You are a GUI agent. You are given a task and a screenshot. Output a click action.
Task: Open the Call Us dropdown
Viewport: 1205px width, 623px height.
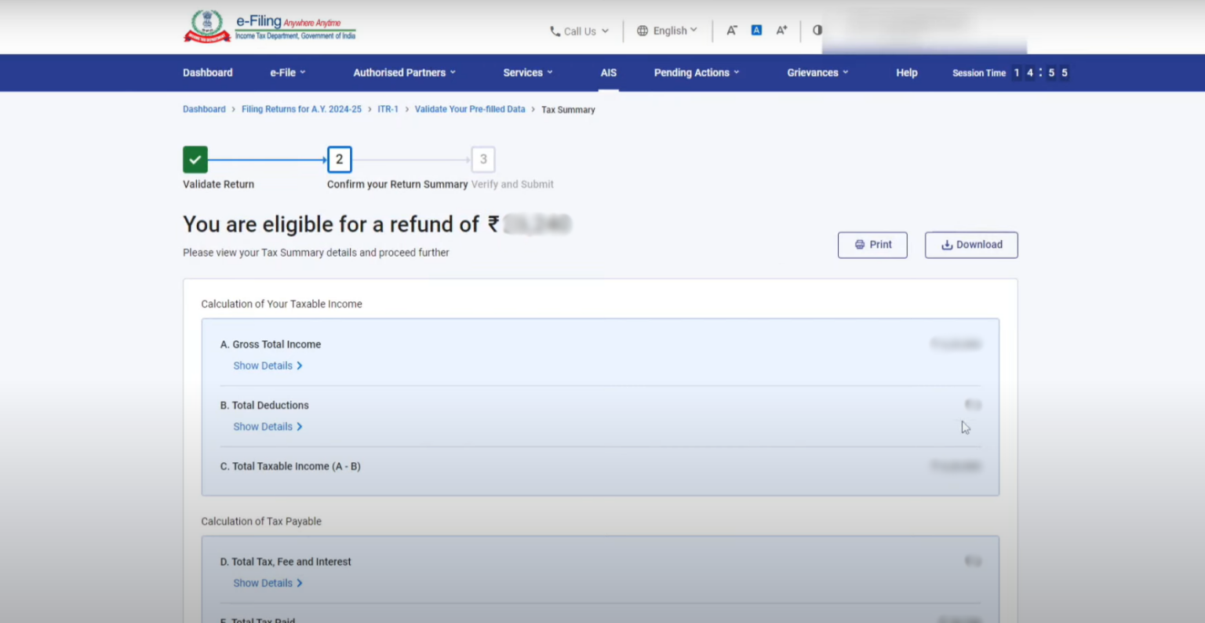pyautogui.click(x=581, y=31)
